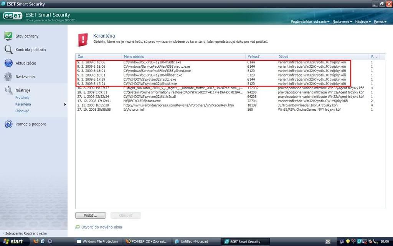Viewport: 393px width, 246px height.
Task: Click the Win32/PSW.OnLineGames.NMY trójsky kôň reason
Action: tap(310, 110)
